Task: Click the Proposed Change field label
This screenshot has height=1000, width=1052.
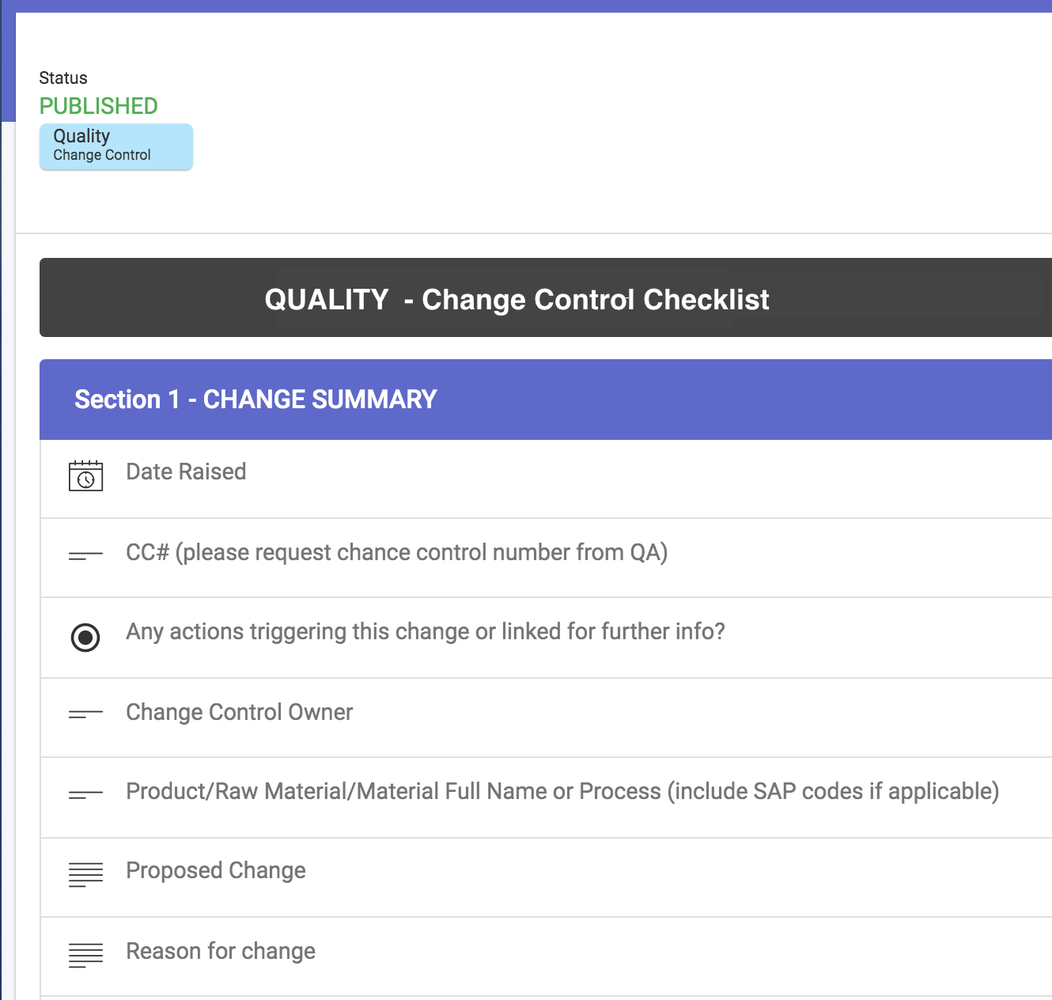Action: coord(216,870)
